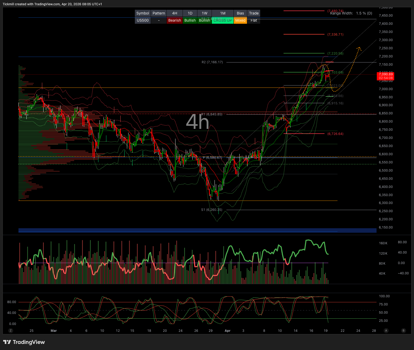Click the red 6,726.64 level label
Screen dimensions: 414x350
(335, 134)
